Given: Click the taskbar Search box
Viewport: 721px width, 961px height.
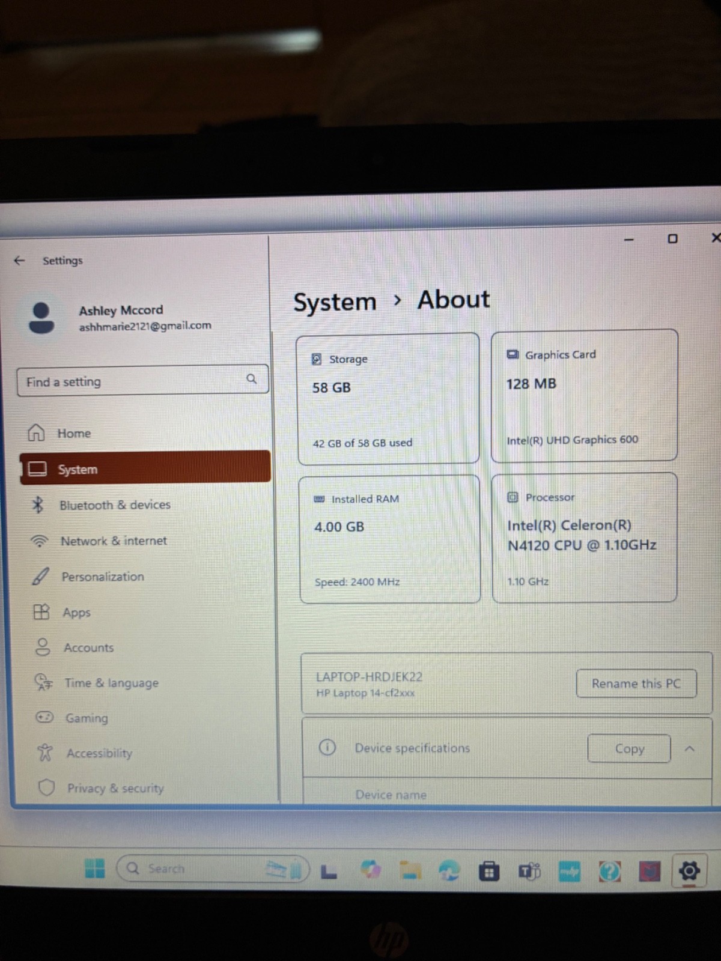Looking at the screenshot, I should coord(213,869).
